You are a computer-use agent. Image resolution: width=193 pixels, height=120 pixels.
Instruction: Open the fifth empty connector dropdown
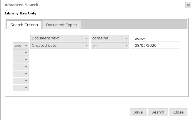[x=21, y=81]
